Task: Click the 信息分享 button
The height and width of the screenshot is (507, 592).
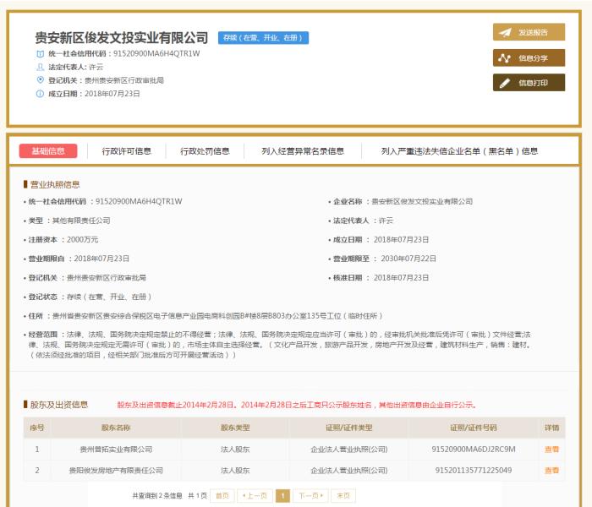Action: point(529,57)
